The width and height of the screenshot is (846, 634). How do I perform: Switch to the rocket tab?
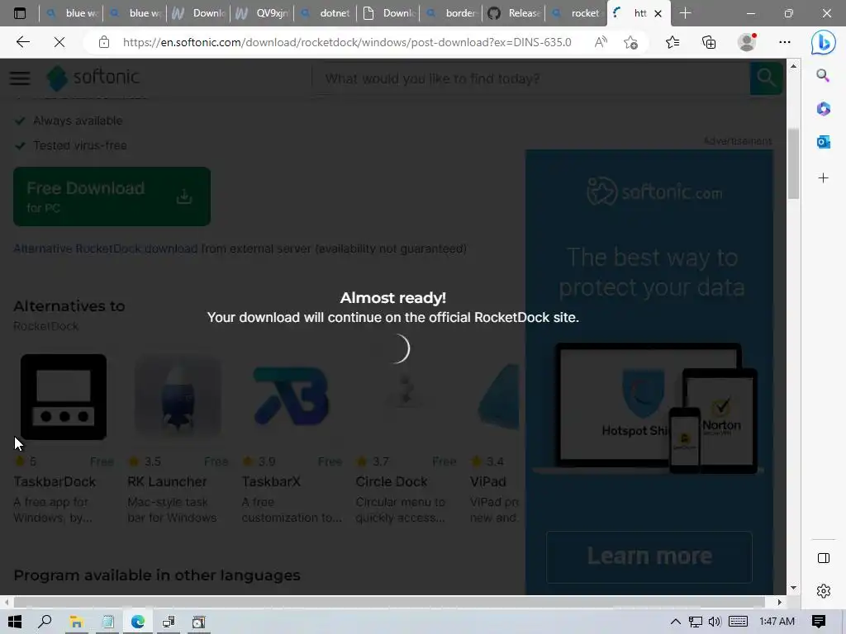[577, 13]
